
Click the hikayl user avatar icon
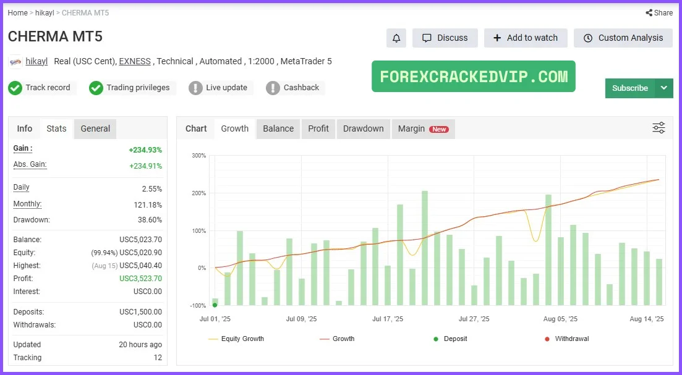click(x=15, y=62)
